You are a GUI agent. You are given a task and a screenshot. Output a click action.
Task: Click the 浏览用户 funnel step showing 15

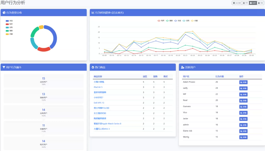44,81
